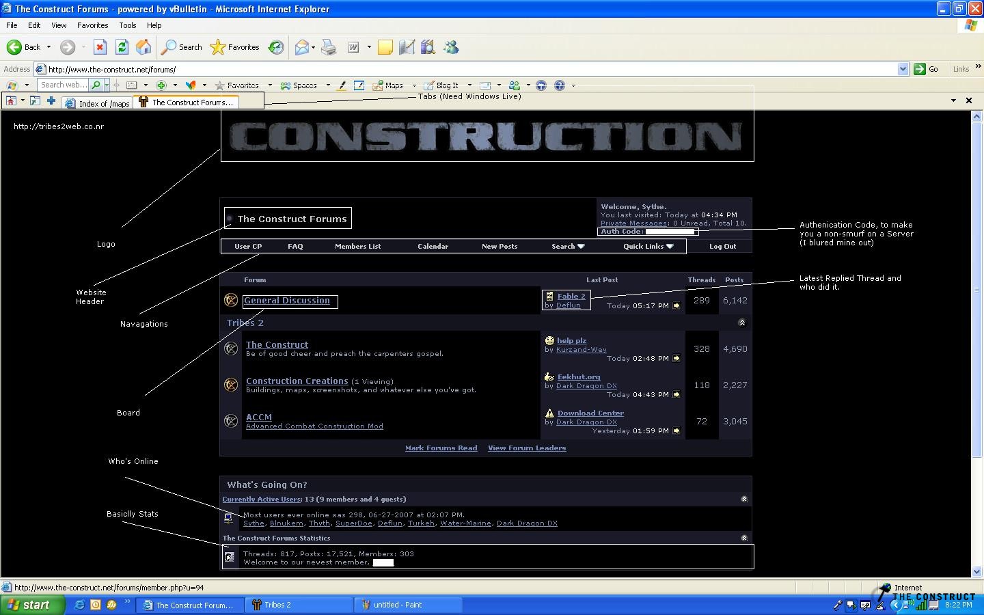The width and height of the screenshot is (984, 615).
Task: Click the highlighter pen toolbar icon
Action: click(341, 85)
